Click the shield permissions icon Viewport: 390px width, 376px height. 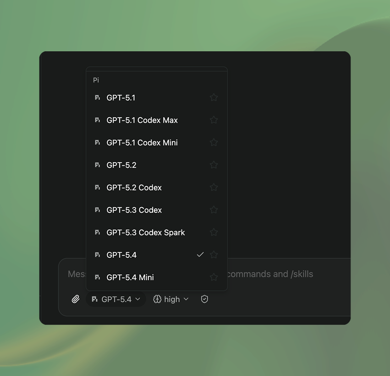pyautogui.click(x=204, y=299)
